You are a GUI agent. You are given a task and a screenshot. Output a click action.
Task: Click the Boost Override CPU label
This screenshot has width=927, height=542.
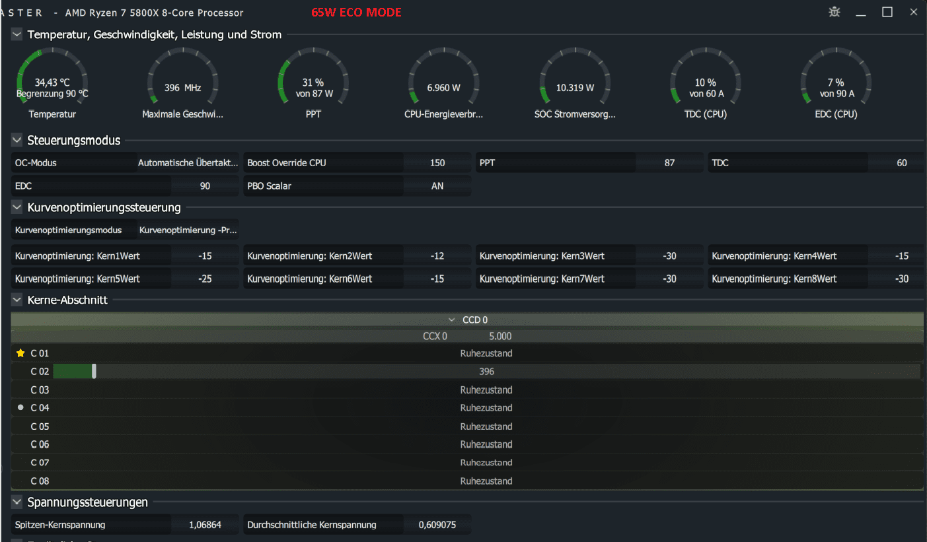click(x=287, y=162)
